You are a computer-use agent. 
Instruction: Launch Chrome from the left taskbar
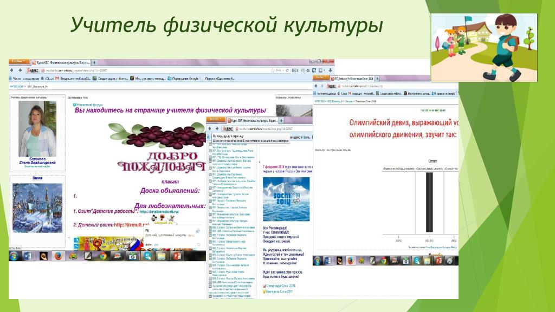coord(102,256)
